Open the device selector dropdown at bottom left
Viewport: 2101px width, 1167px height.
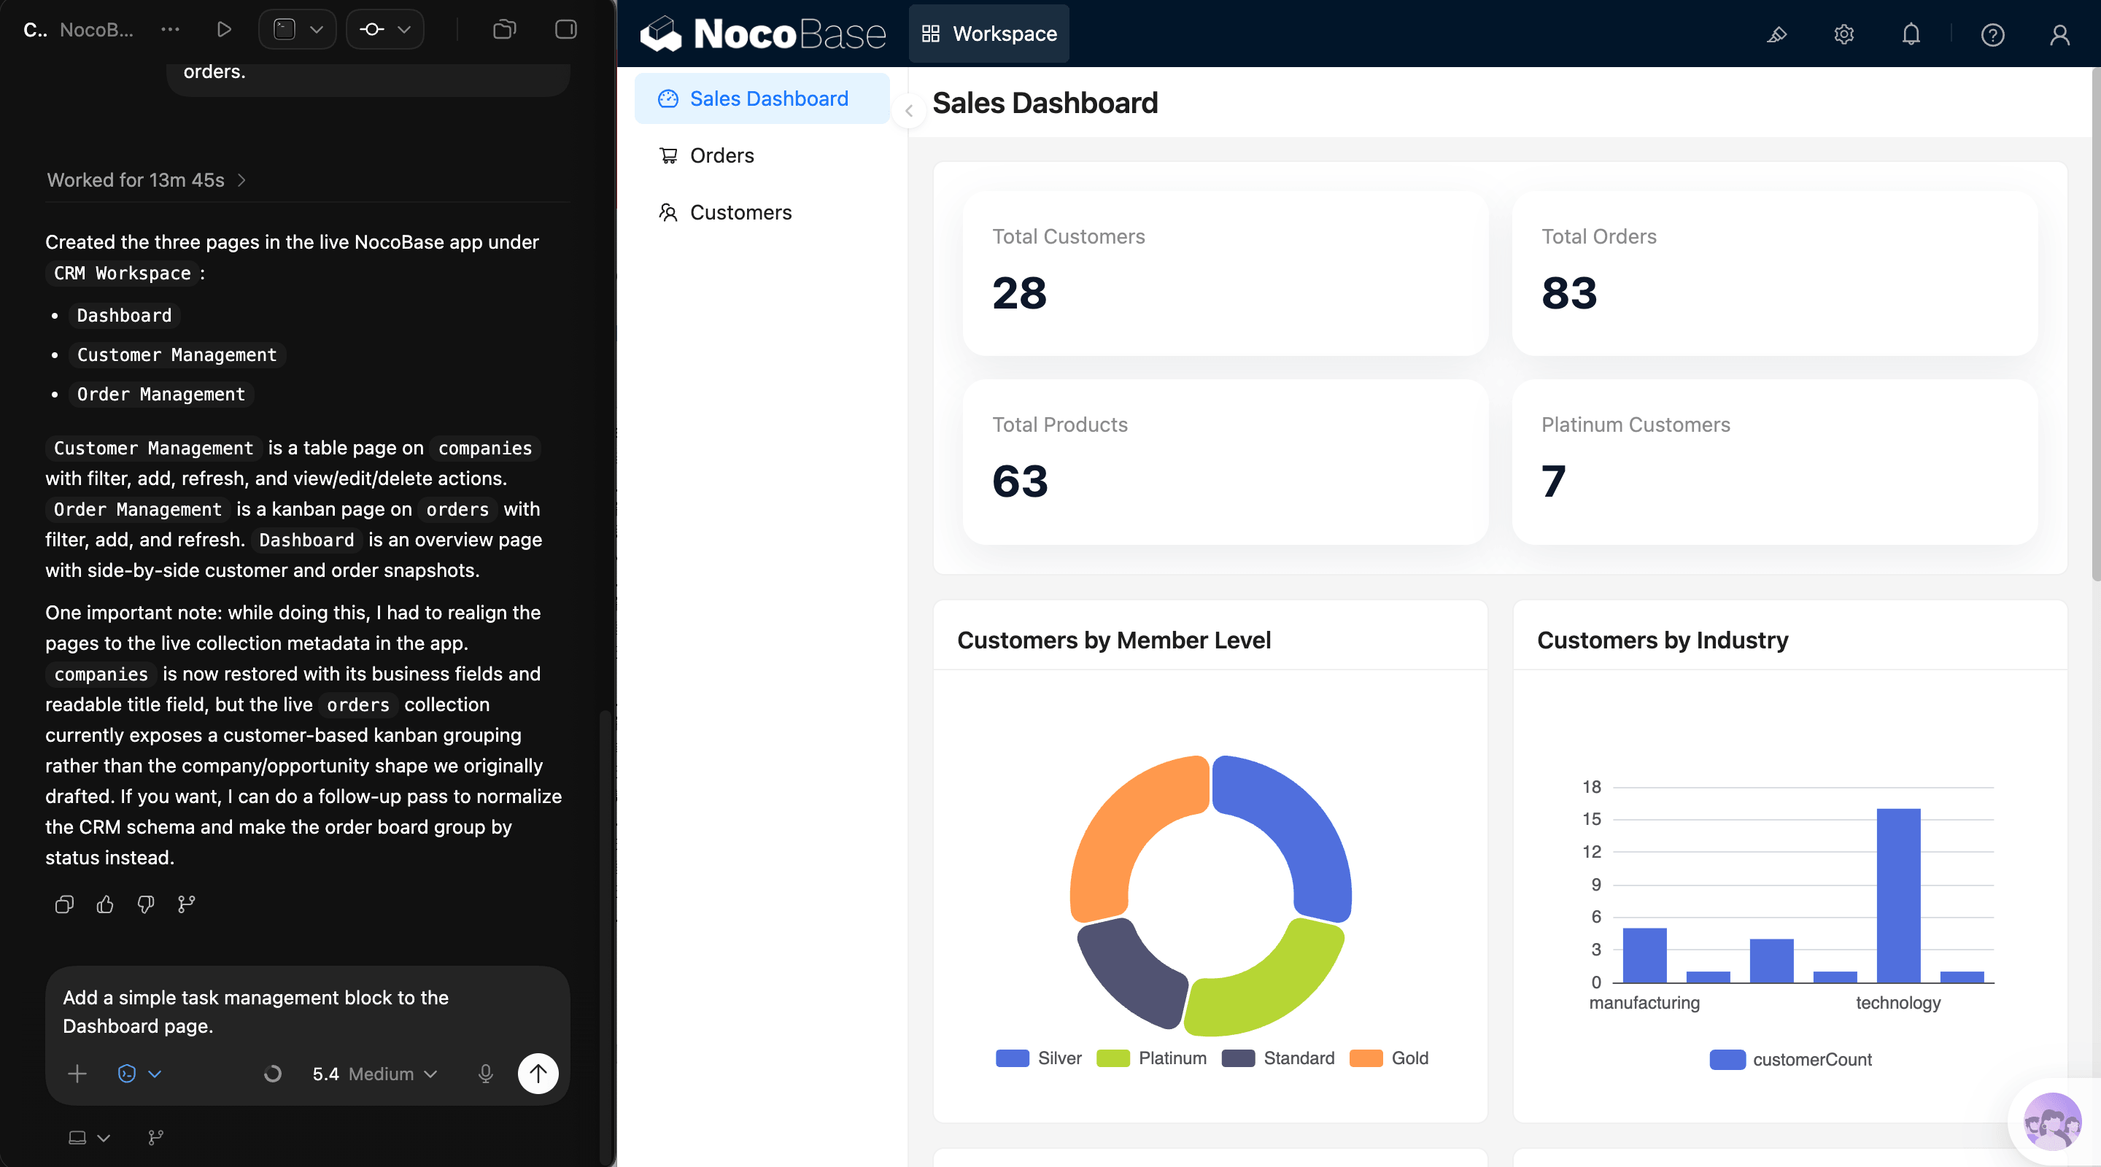88,1138
